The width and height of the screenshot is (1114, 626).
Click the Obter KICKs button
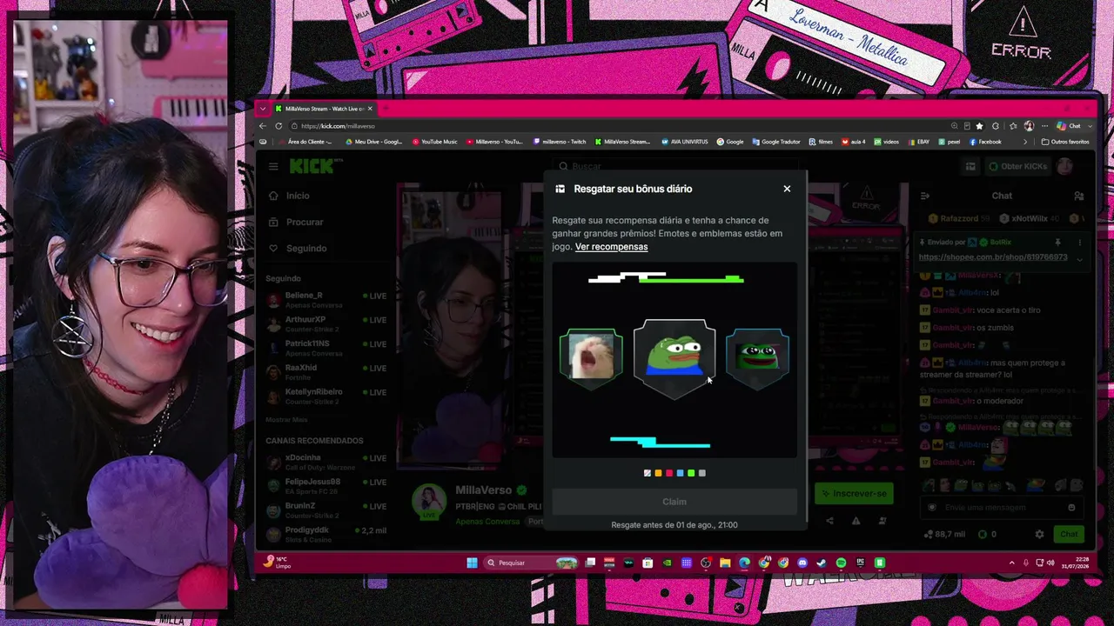click(x=1017, y=166)
